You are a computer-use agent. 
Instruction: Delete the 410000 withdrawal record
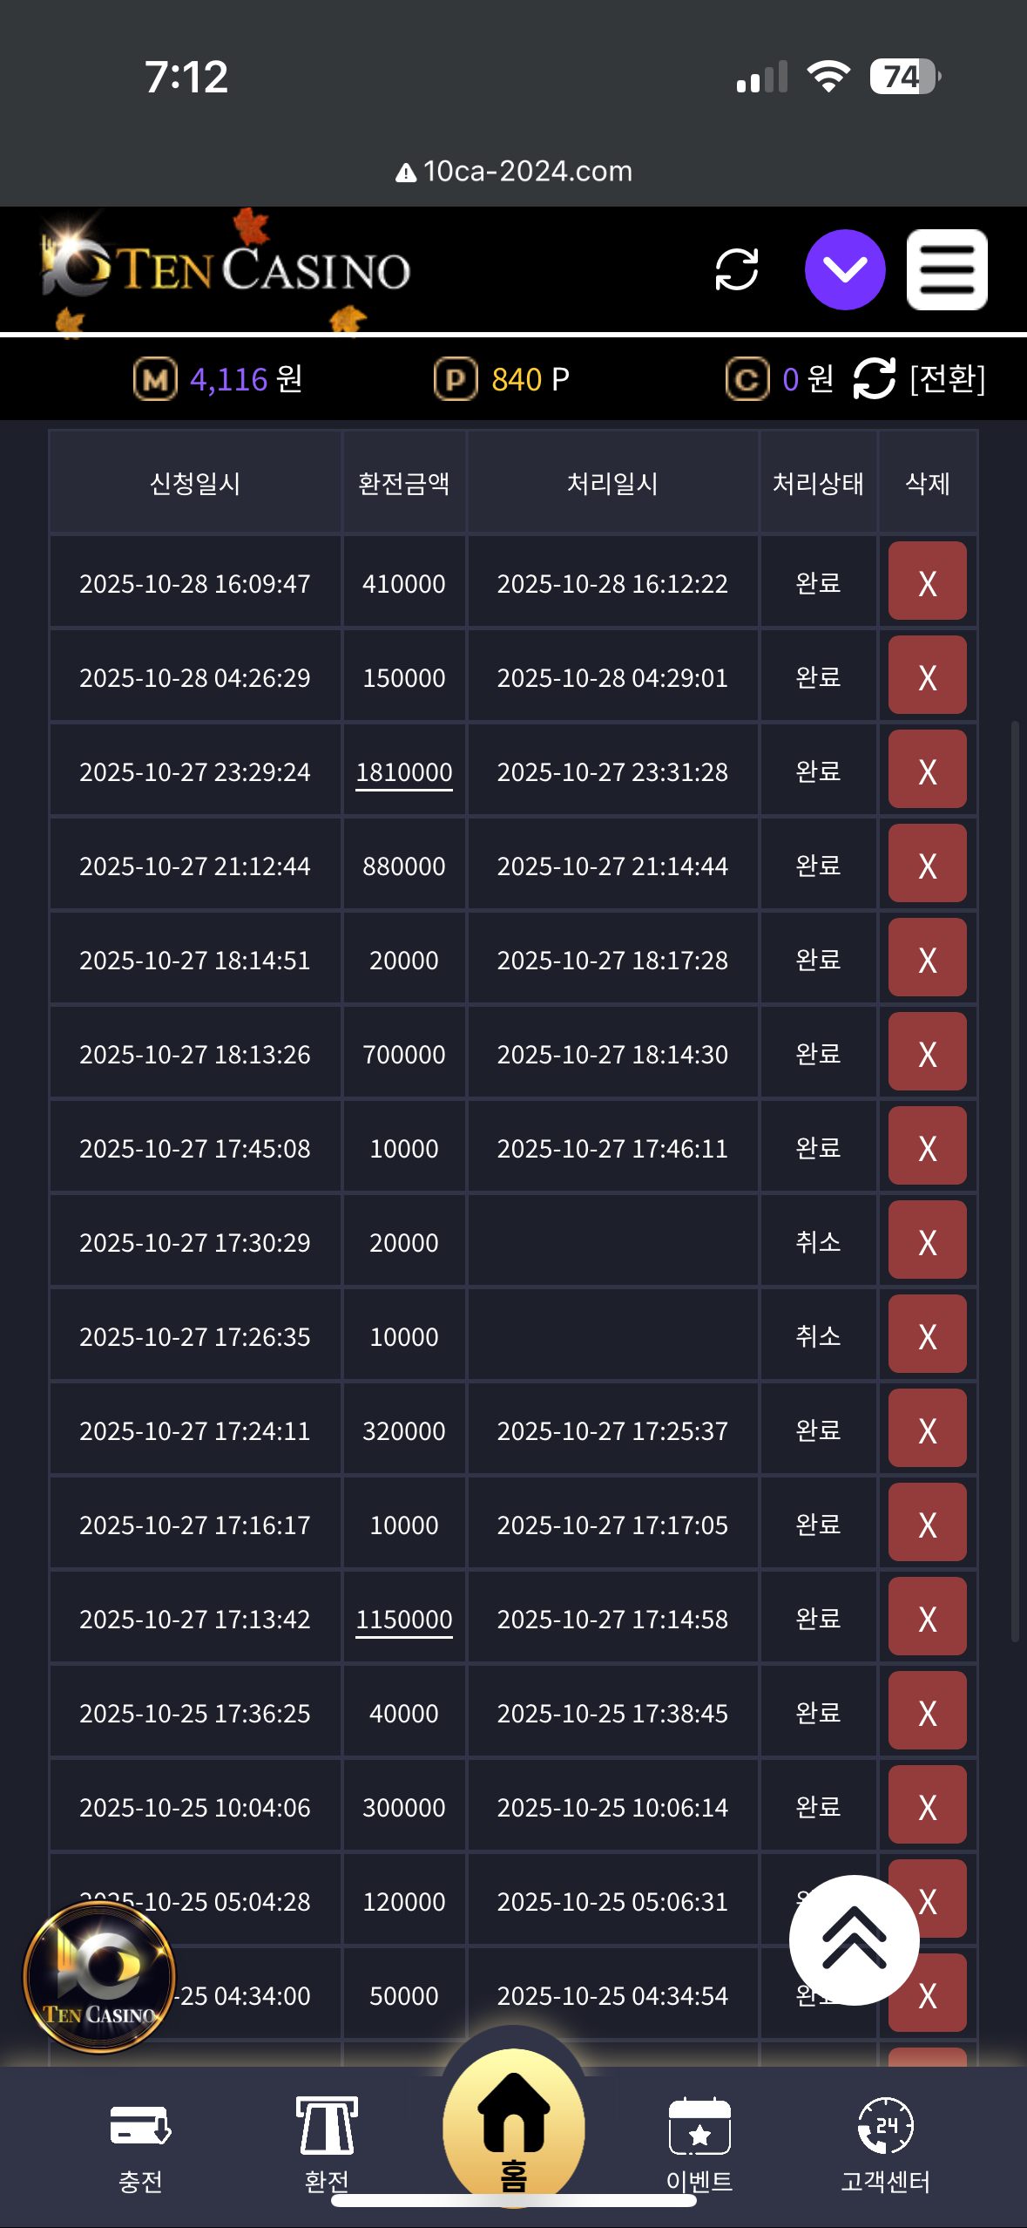click(927, 582)
